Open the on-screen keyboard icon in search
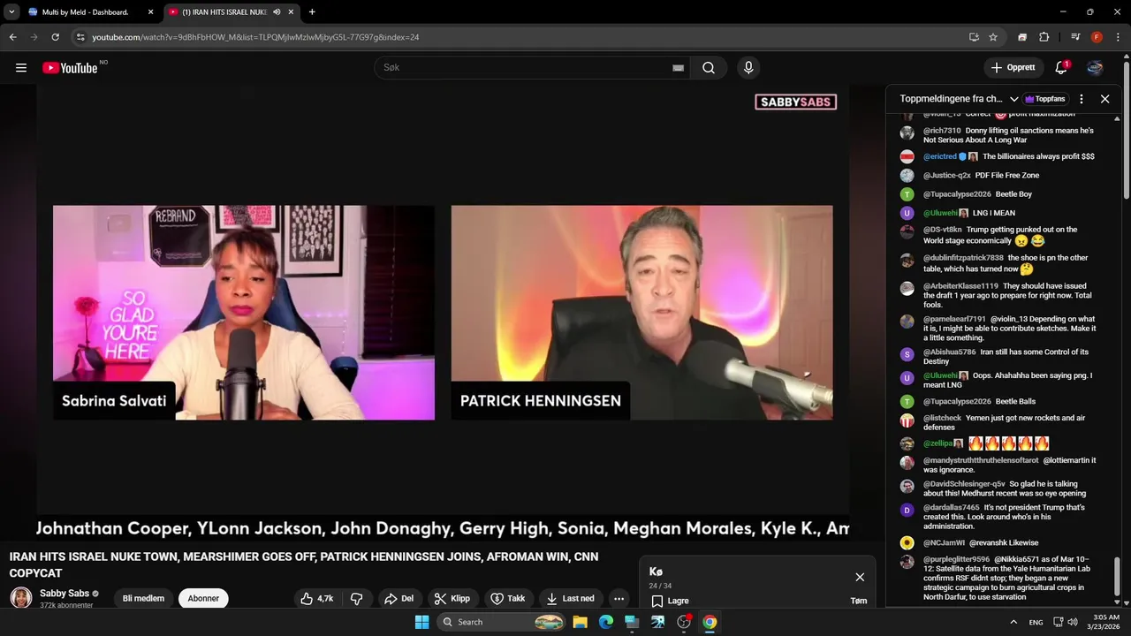The height and width of the screenshot is (636, 1131). (x=678, y=68)
